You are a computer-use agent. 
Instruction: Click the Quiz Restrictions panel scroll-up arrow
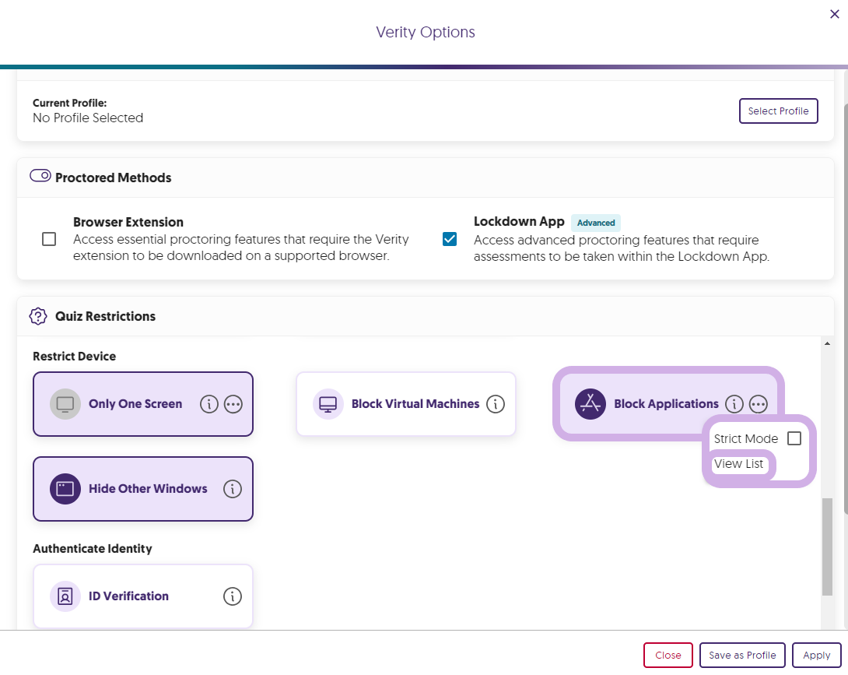[827, 343]
